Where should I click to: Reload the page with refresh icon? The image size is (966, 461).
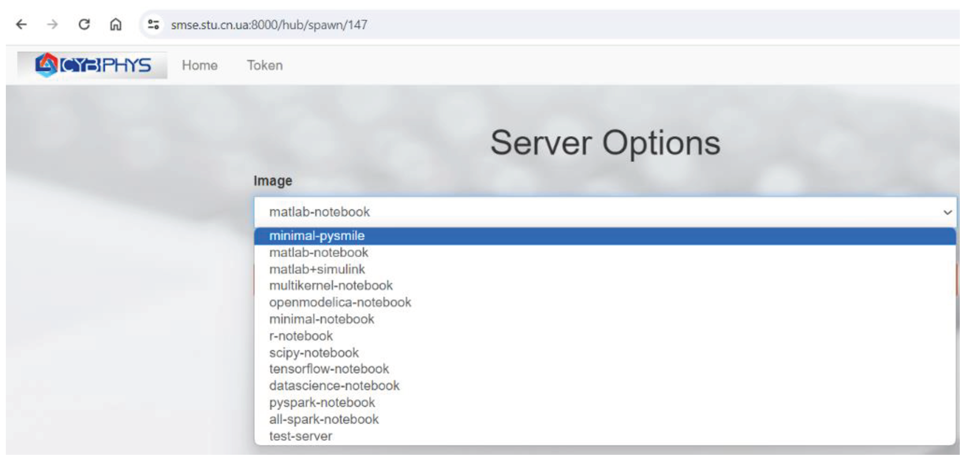84,25
